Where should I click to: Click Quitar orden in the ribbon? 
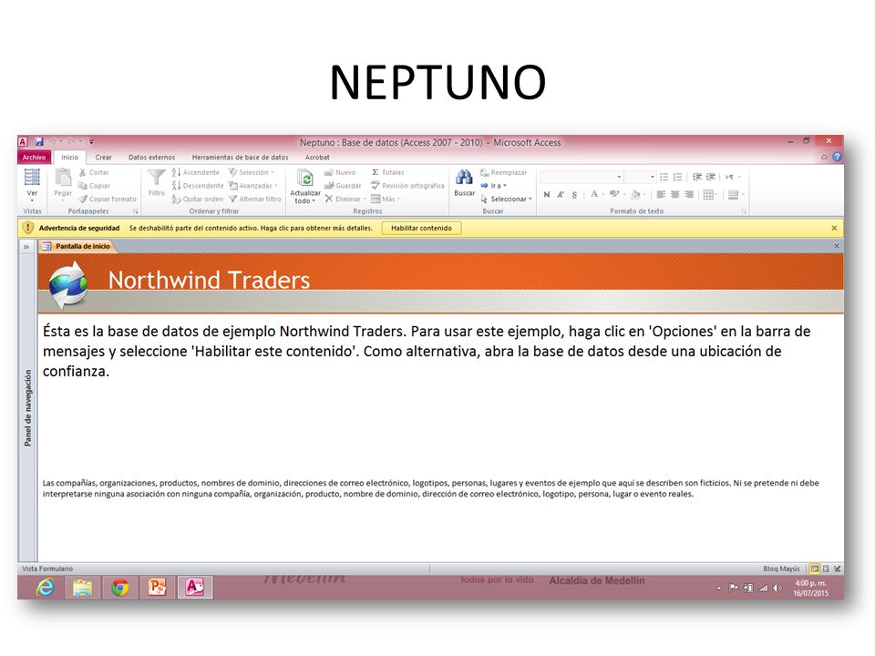point(198,200)
